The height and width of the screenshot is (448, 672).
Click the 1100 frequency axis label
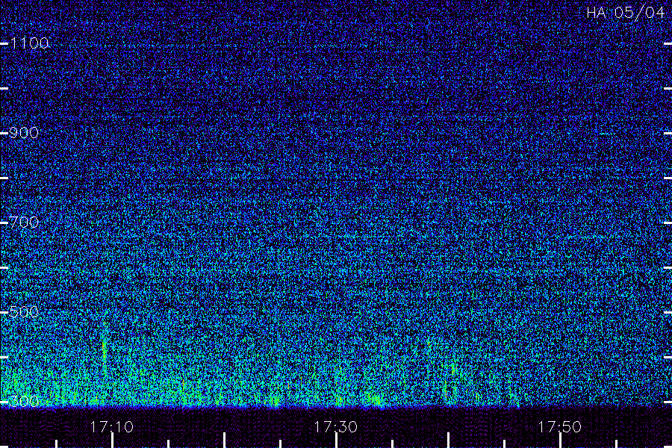(x=29, y=43)
